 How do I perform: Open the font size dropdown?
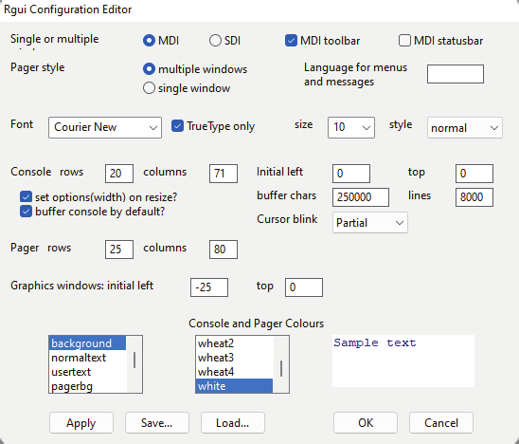[351, 127]
